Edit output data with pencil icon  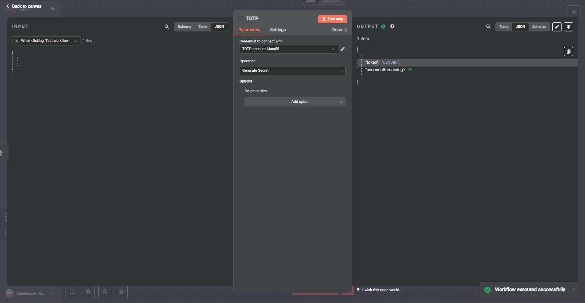(557, 27)
